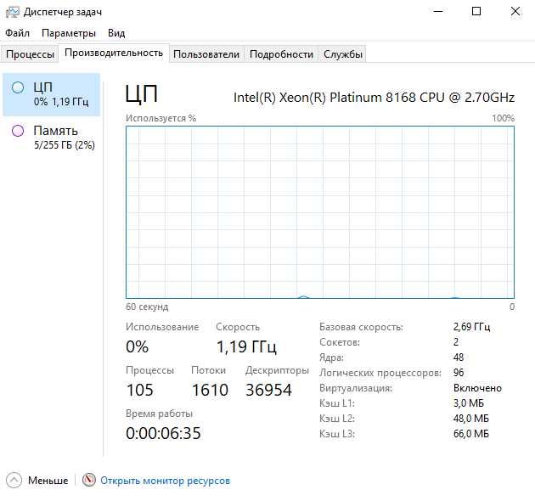
Task: Click the Логических процессоров label
Action: coord(380,373)
